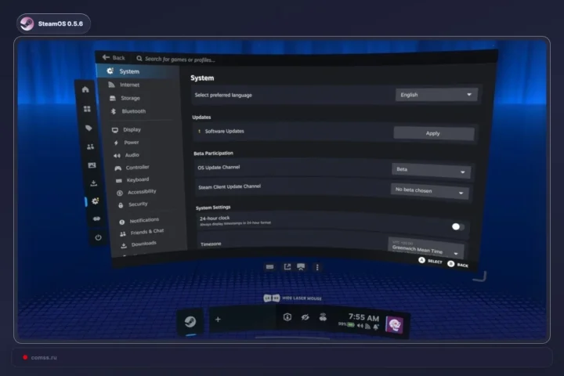Screen dimensions: 564x376
Task: Click the Wi-Fi icon under the clock
Action: (x=367, y=327)
